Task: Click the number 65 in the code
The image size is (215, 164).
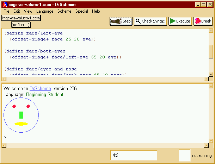Action: pos(94,57)
